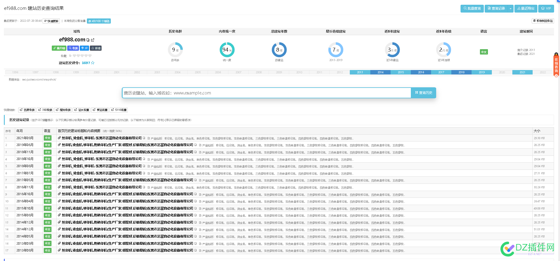Click the document icon in the 2016年11月 row

pyautogui.click(x=149, y=187)
